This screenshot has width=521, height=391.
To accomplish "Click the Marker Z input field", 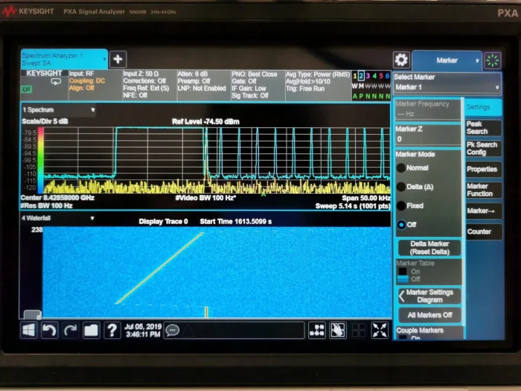I will point(426,139).
